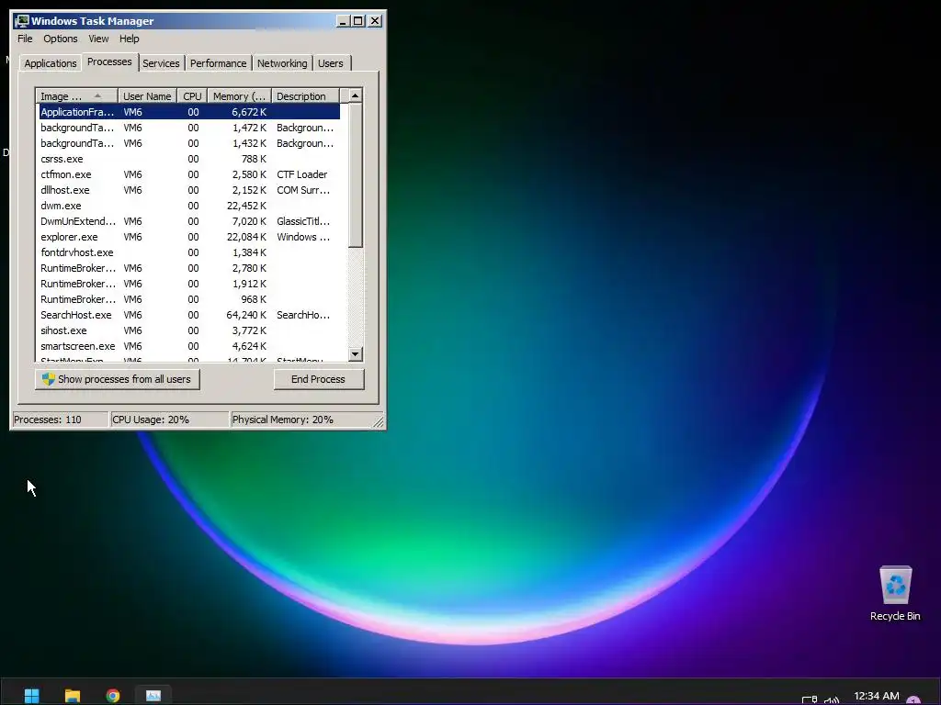Select the dwm.exe process
This screenshot has height=705, width=941.
coord(189,206)
